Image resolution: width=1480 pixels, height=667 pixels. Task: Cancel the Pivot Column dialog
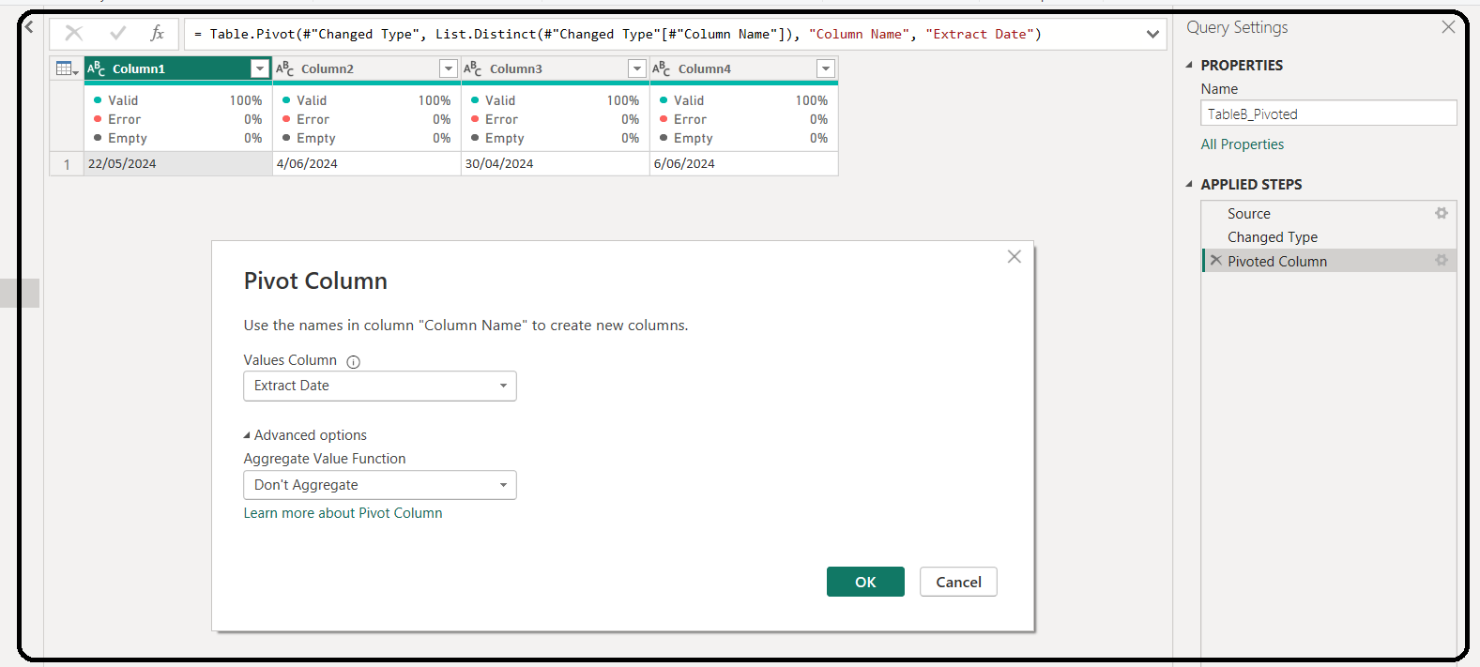(x=958, y=582)
